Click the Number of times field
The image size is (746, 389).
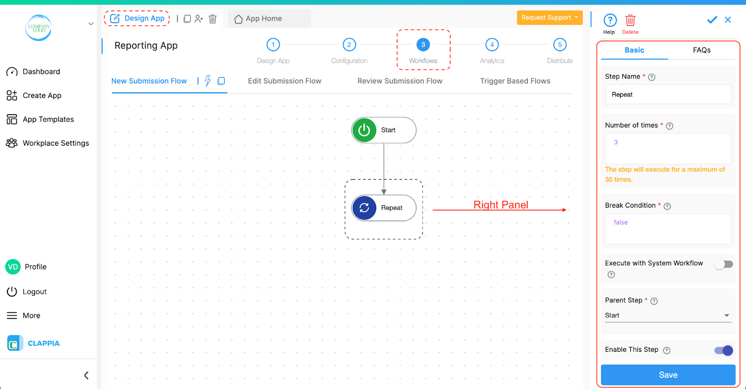coord(668,148)
